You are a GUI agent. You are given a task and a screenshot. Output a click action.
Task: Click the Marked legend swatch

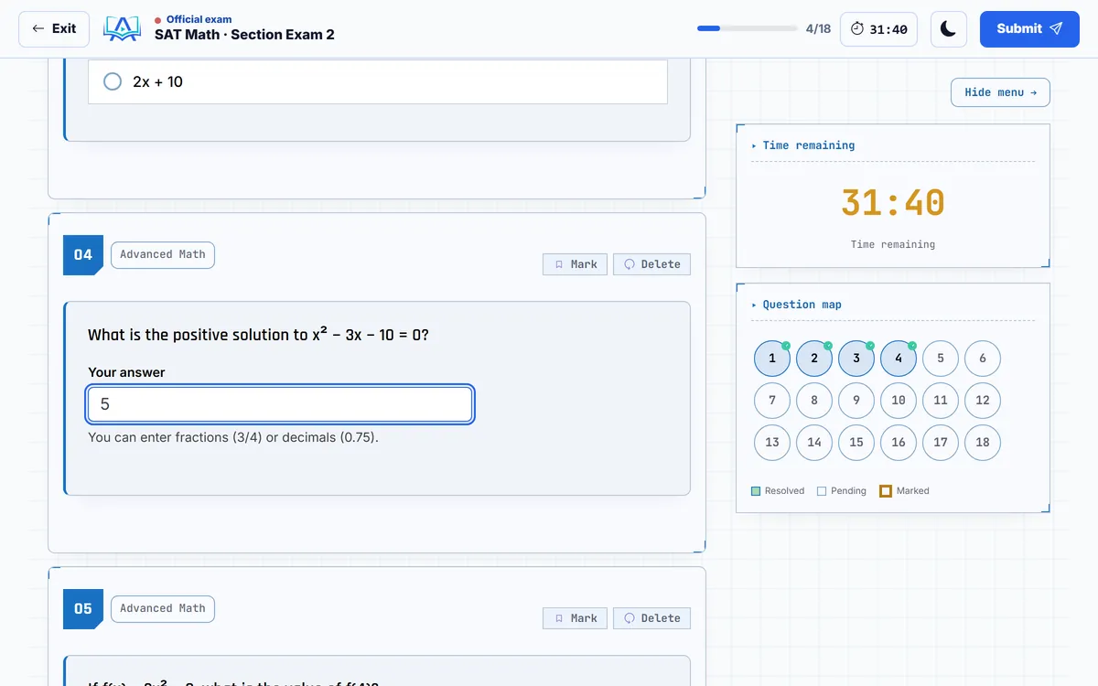coord(886,491)
